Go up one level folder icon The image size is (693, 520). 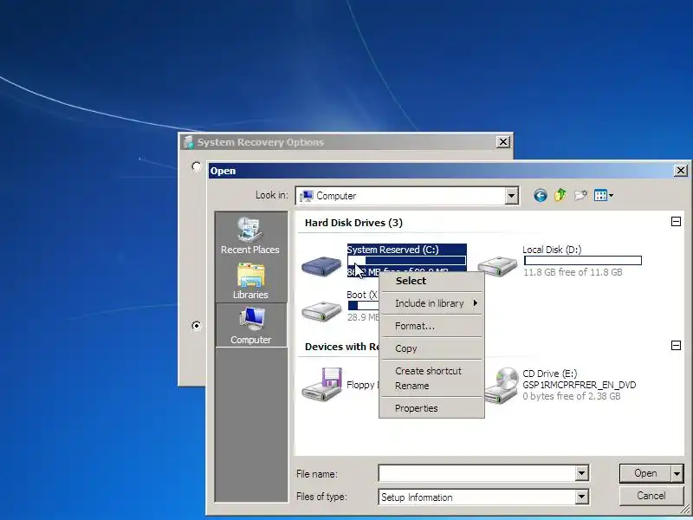(x=560, y=194)
